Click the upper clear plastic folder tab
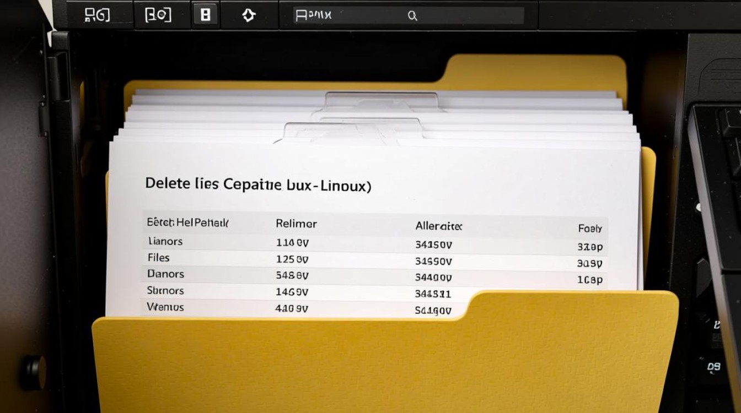Image resolution: width=741 pixels, height=413 pixels. (382, 102)
